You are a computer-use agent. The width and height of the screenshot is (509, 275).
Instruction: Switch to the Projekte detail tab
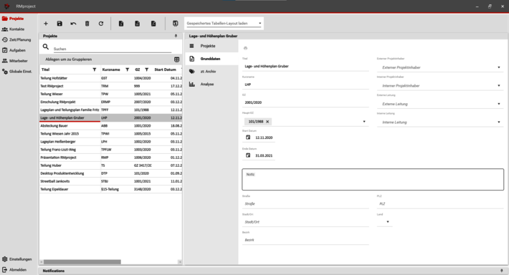[211, 46]
